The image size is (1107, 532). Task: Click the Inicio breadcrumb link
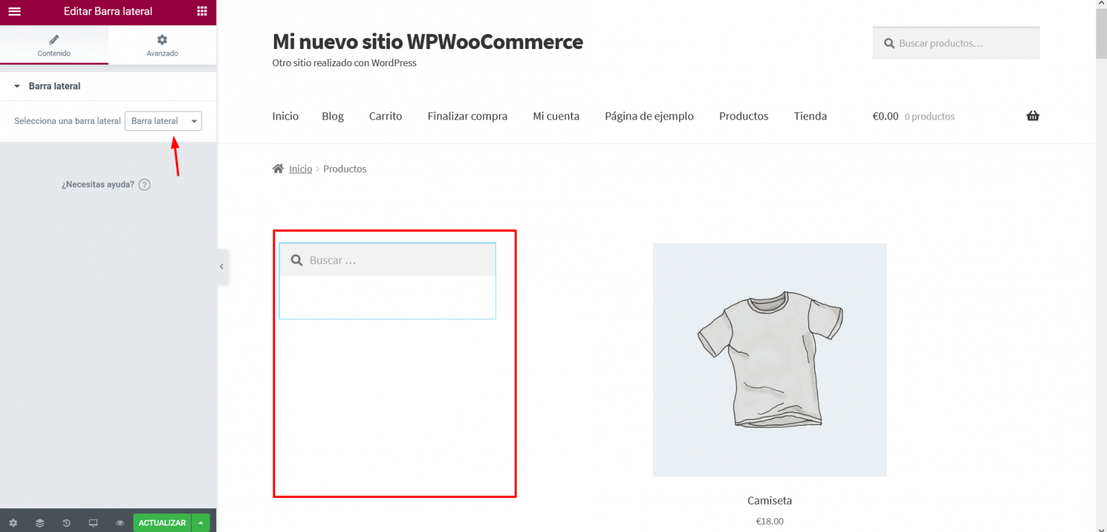coord(301,169)
